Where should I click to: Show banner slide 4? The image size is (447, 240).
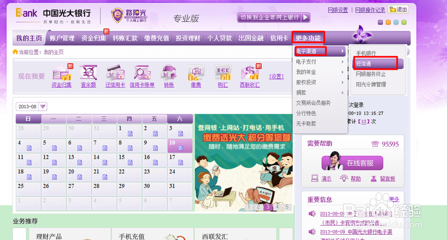click(277, 207)
